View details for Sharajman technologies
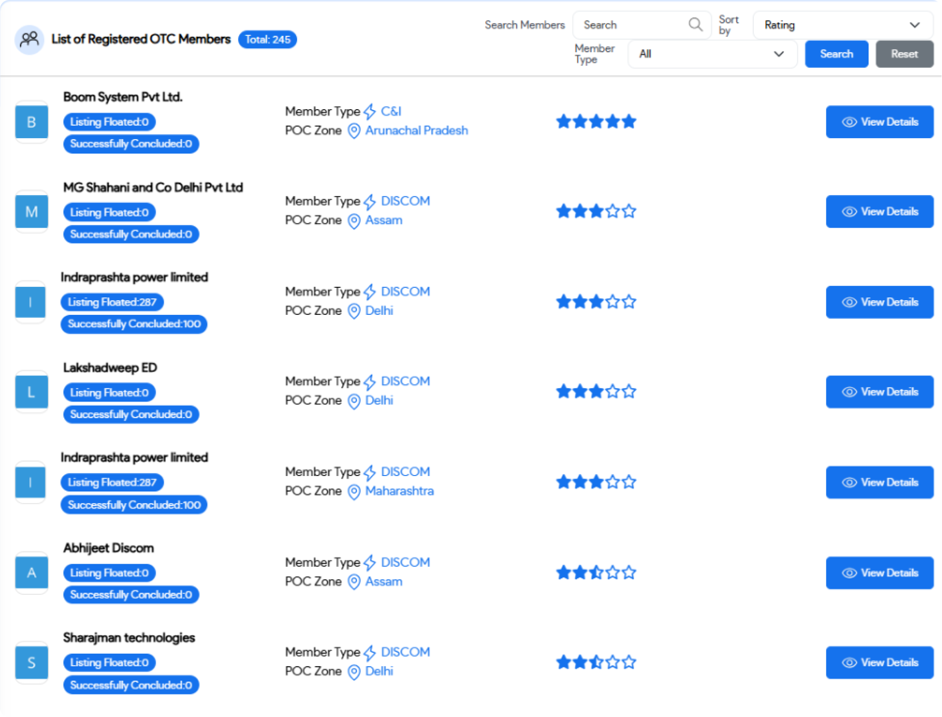This screenshot has height=717, width=942. point(880,662)
